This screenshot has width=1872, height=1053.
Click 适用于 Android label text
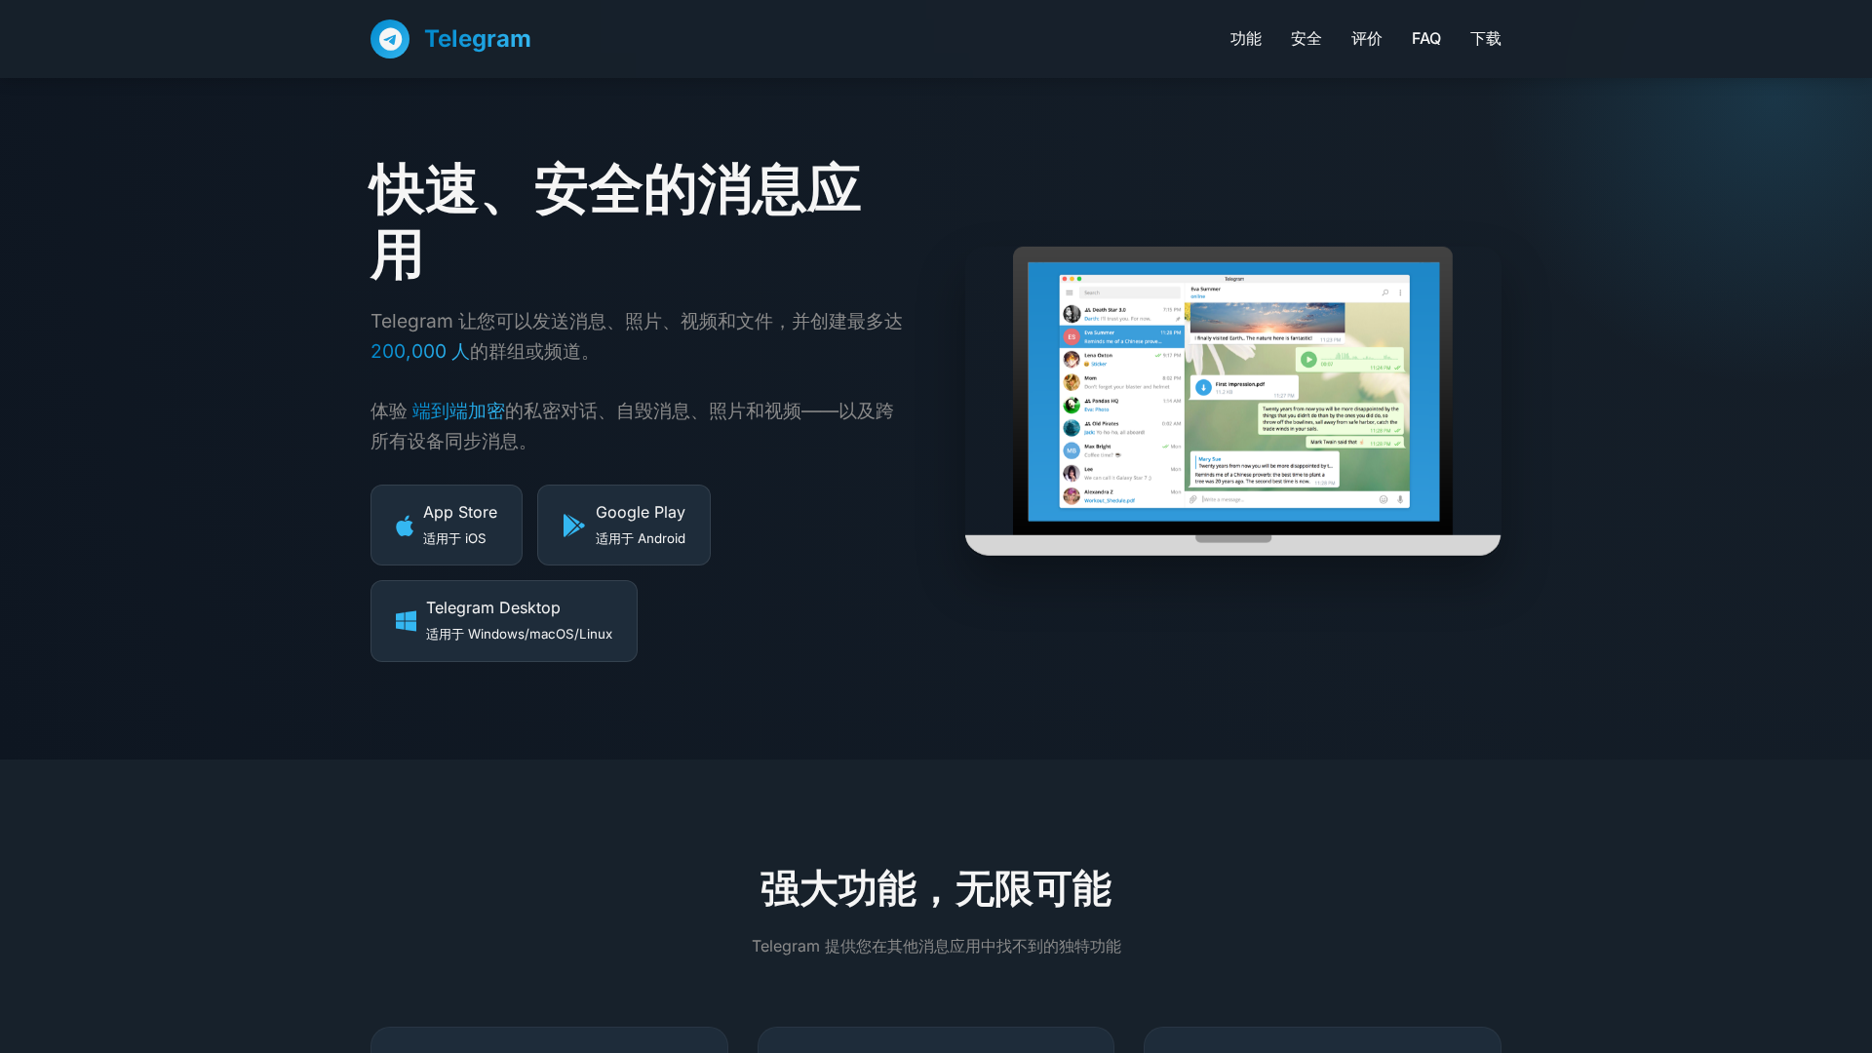click(641, 539)
